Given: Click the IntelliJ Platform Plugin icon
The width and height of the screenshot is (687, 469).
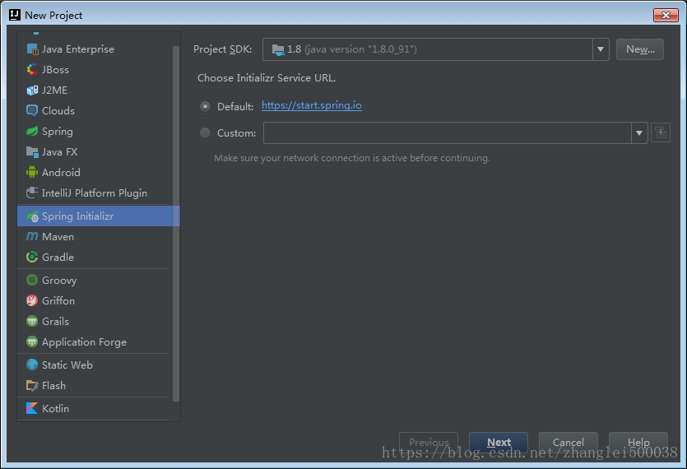Looking at the screenshot, I should [x=32, y=193].
